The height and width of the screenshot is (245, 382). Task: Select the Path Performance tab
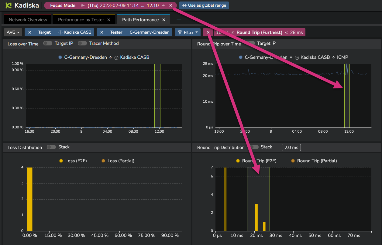[x=140, y=20]
